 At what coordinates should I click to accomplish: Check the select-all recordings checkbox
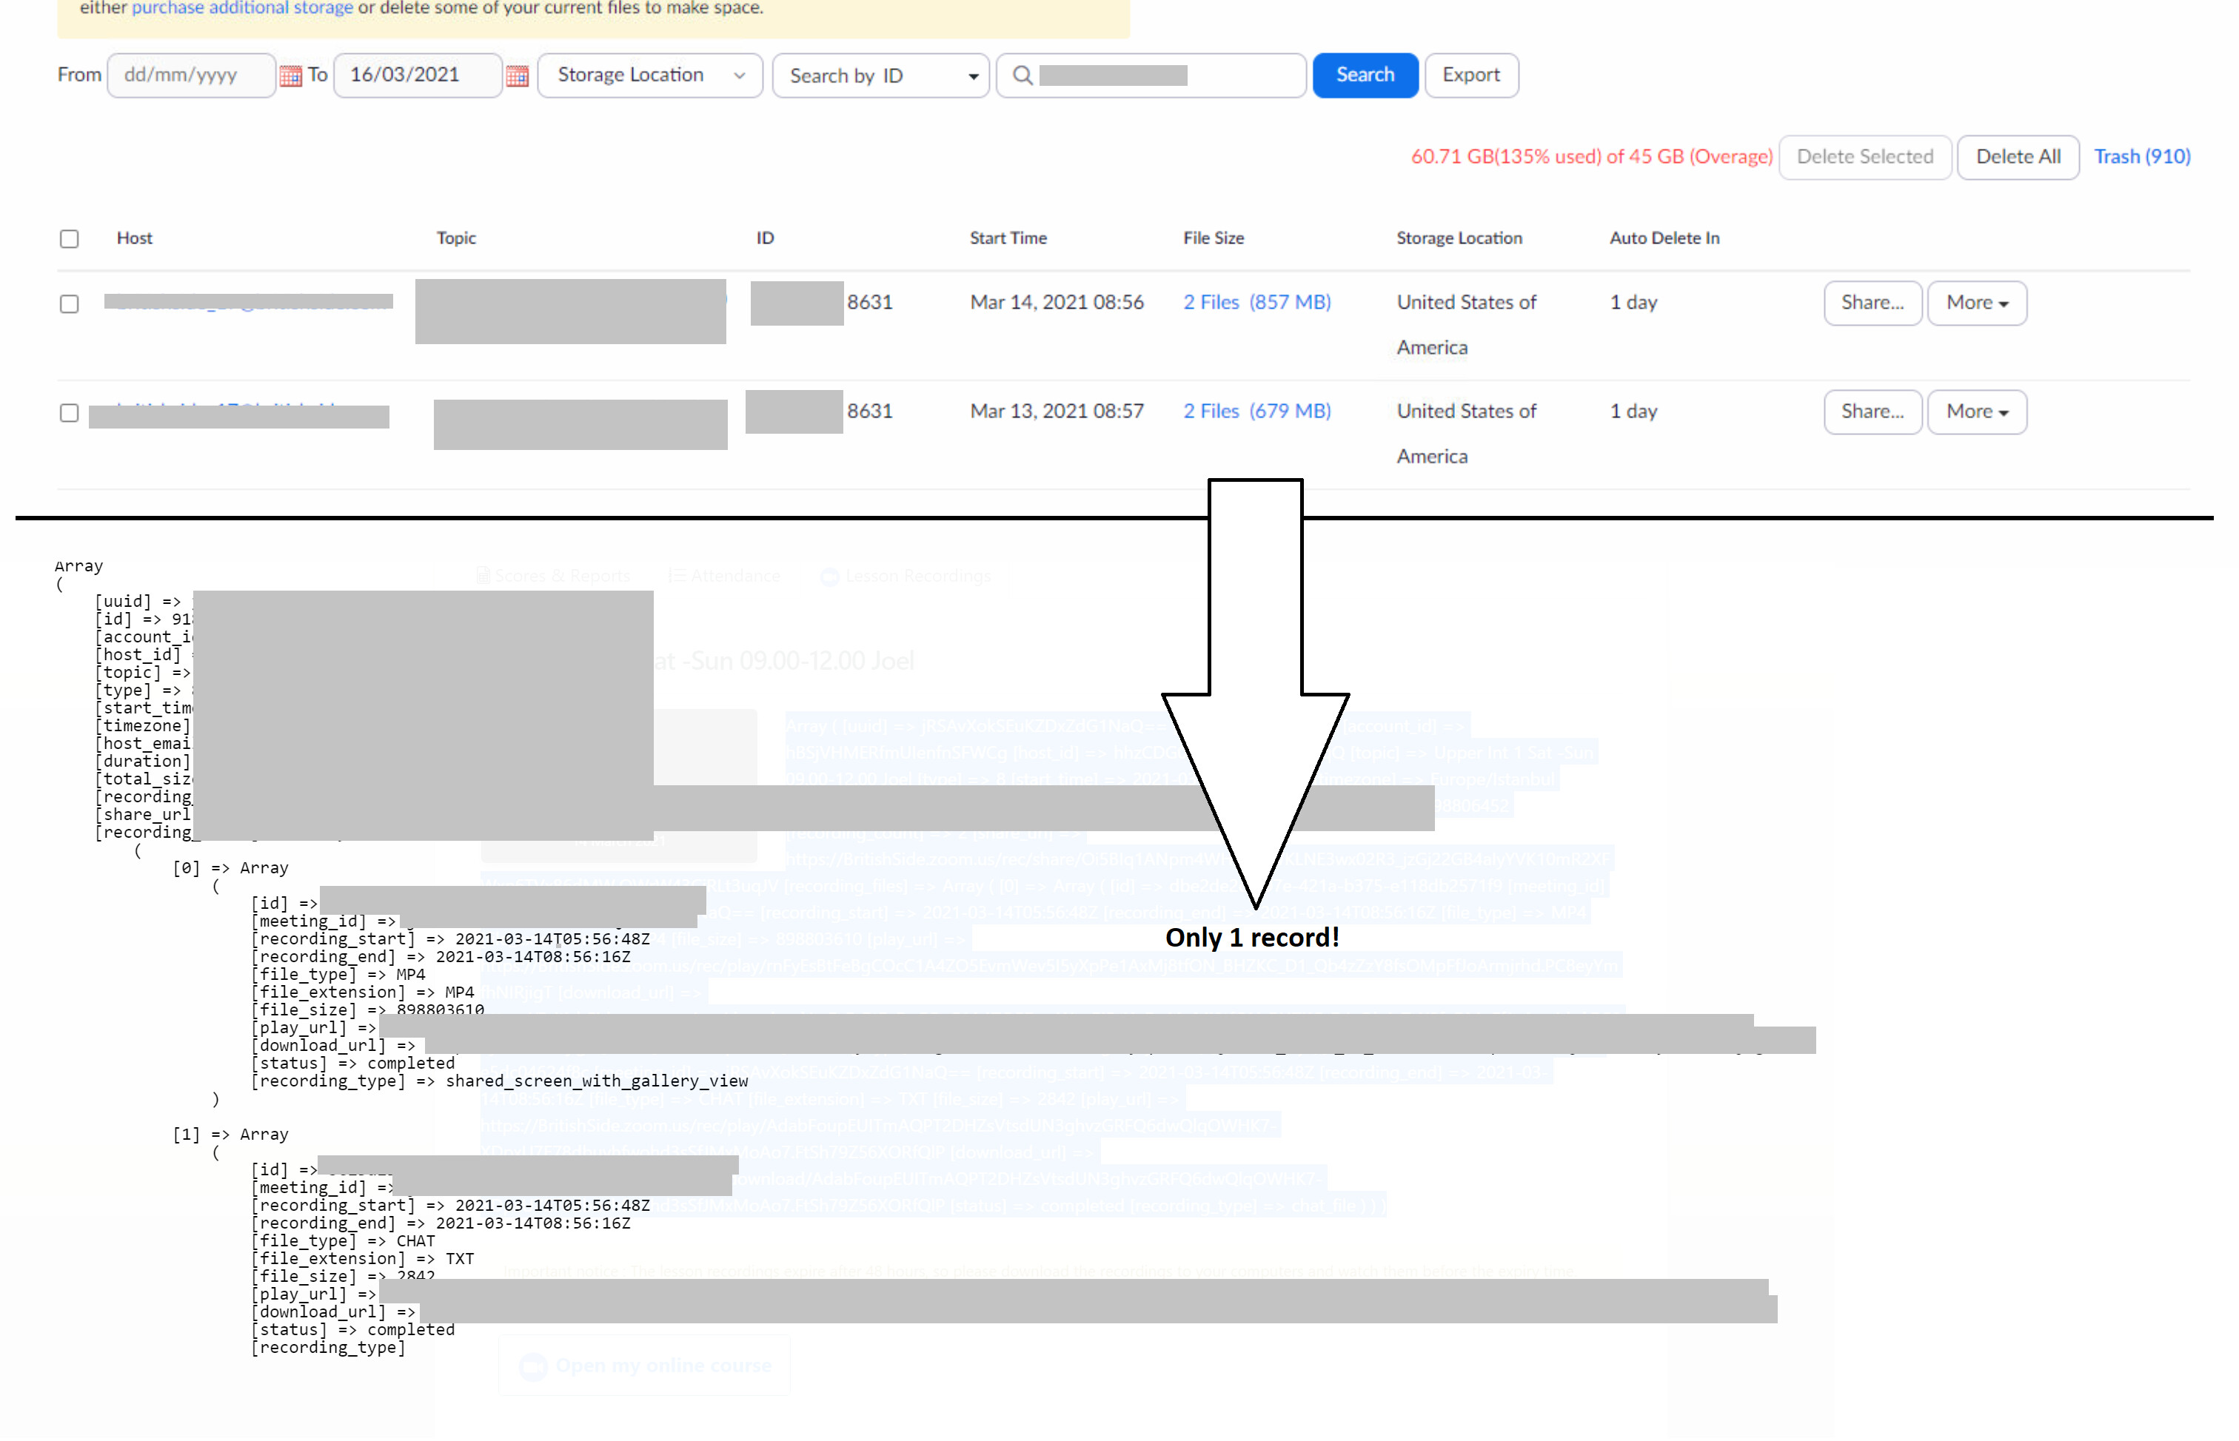click(70, 238)
